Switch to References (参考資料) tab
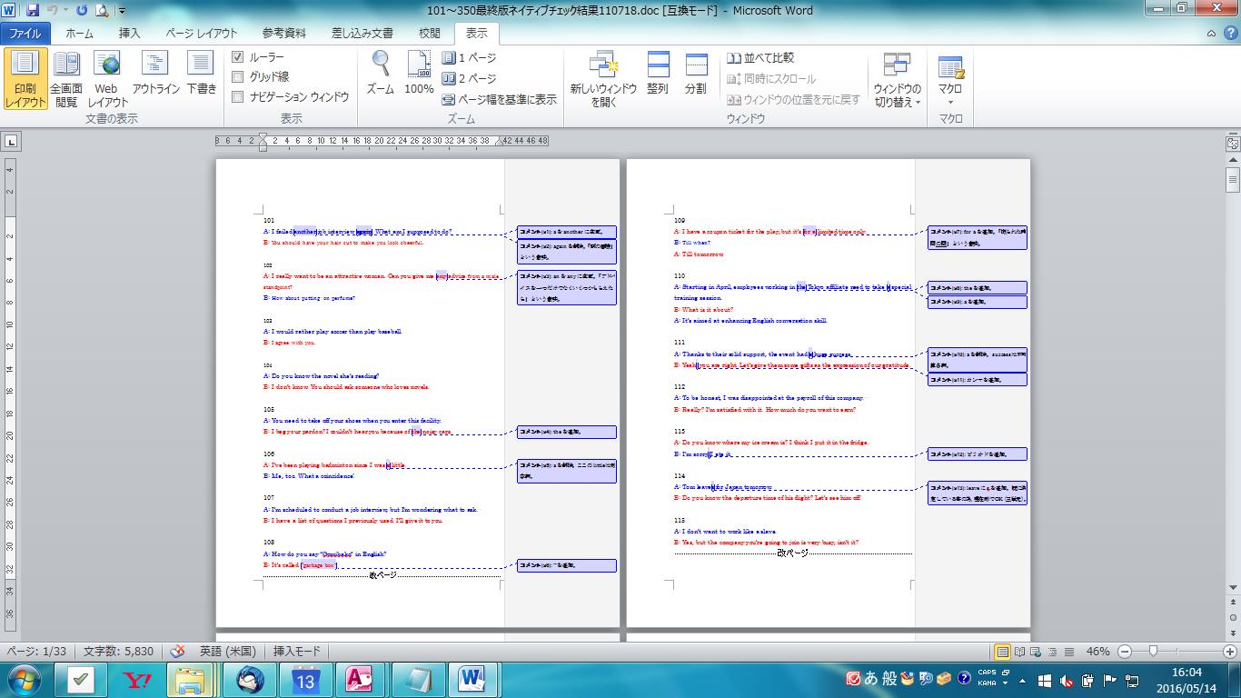 click(284, 33)
